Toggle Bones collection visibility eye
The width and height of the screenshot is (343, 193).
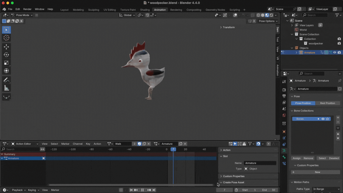[323, 119]
